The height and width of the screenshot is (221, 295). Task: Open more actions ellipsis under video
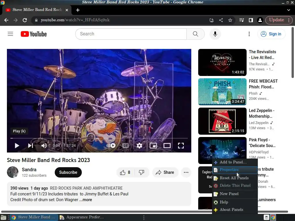tap(186, 172)
